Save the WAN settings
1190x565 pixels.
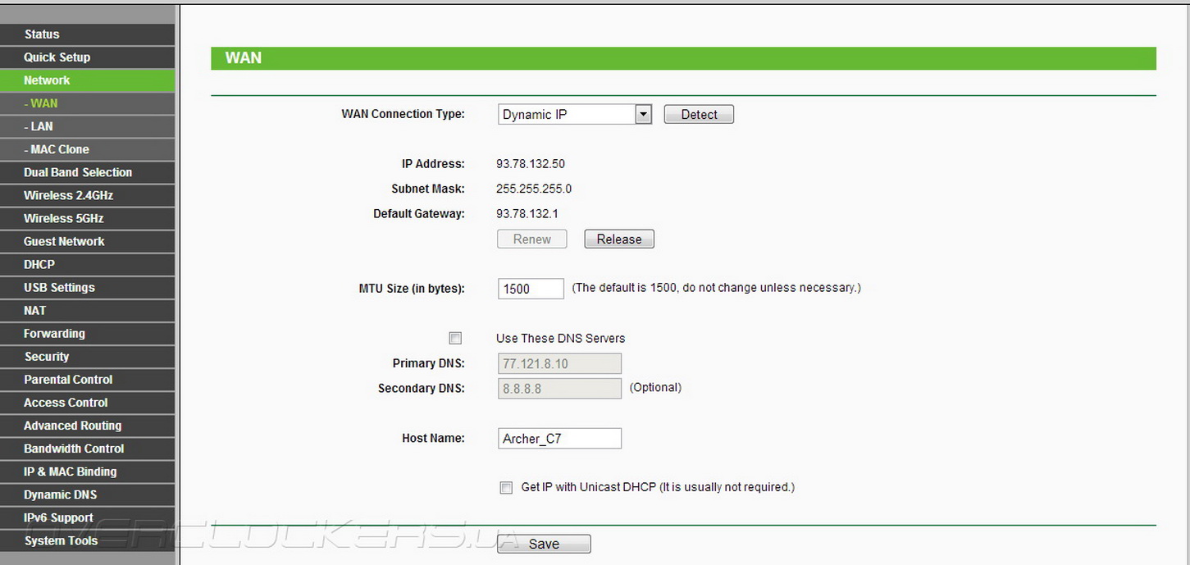[544, 544]
